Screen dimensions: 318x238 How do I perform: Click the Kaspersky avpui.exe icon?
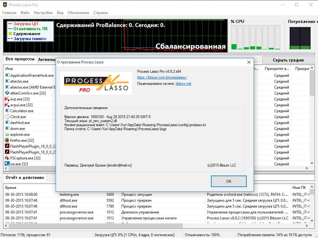[7, 105]
